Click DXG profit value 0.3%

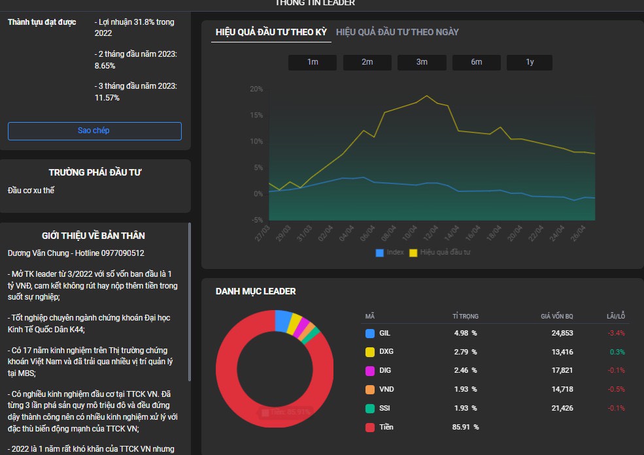tap(617, 352)
